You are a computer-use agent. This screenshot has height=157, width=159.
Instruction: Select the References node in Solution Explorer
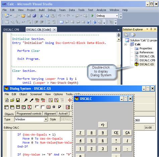point(146,52)
